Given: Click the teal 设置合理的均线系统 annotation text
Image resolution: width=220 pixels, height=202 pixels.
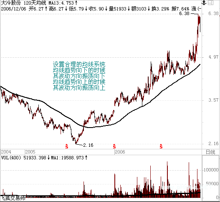Looking at the screenshot, I should [79, 64].
